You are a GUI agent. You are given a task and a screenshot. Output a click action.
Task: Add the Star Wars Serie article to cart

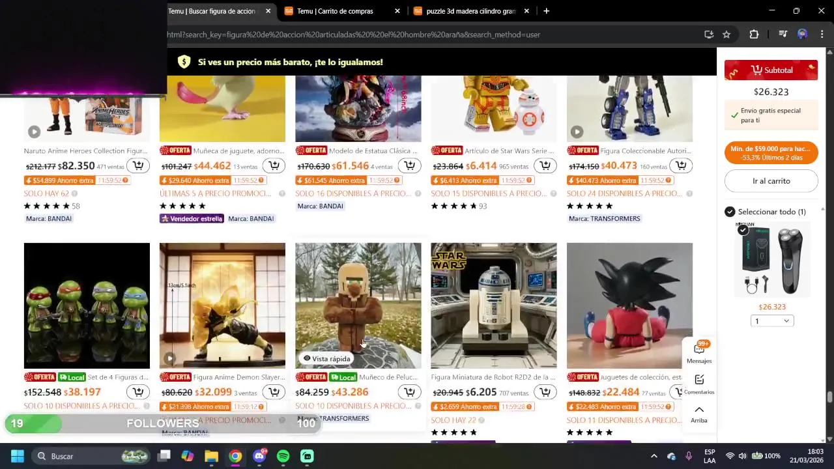(545, 165)
